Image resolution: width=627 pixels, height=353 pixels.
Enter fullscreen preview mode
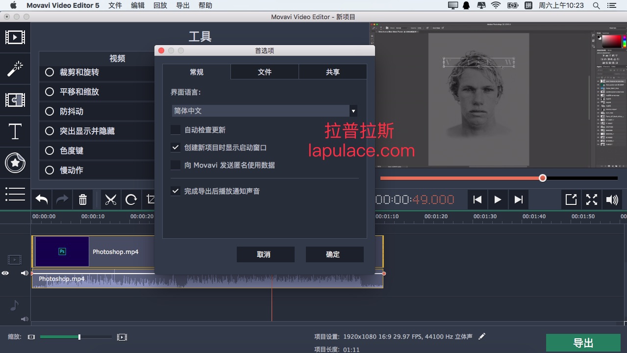point(592,200)
